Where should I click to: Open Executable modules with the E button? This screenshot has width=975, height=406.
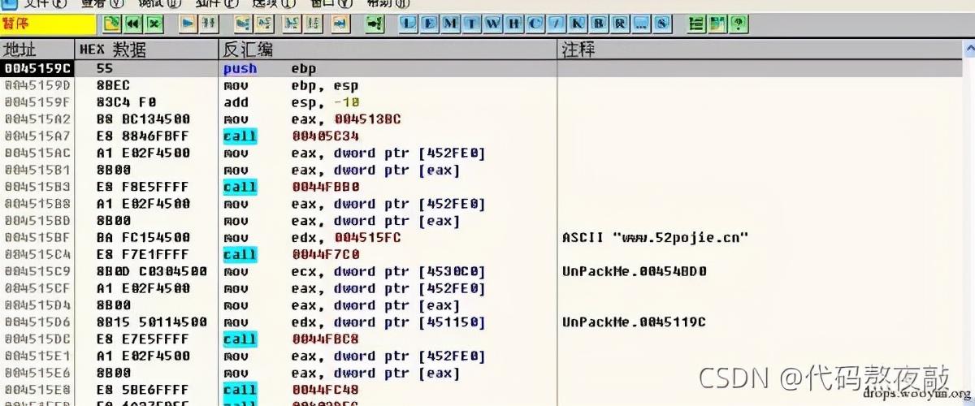430,24
